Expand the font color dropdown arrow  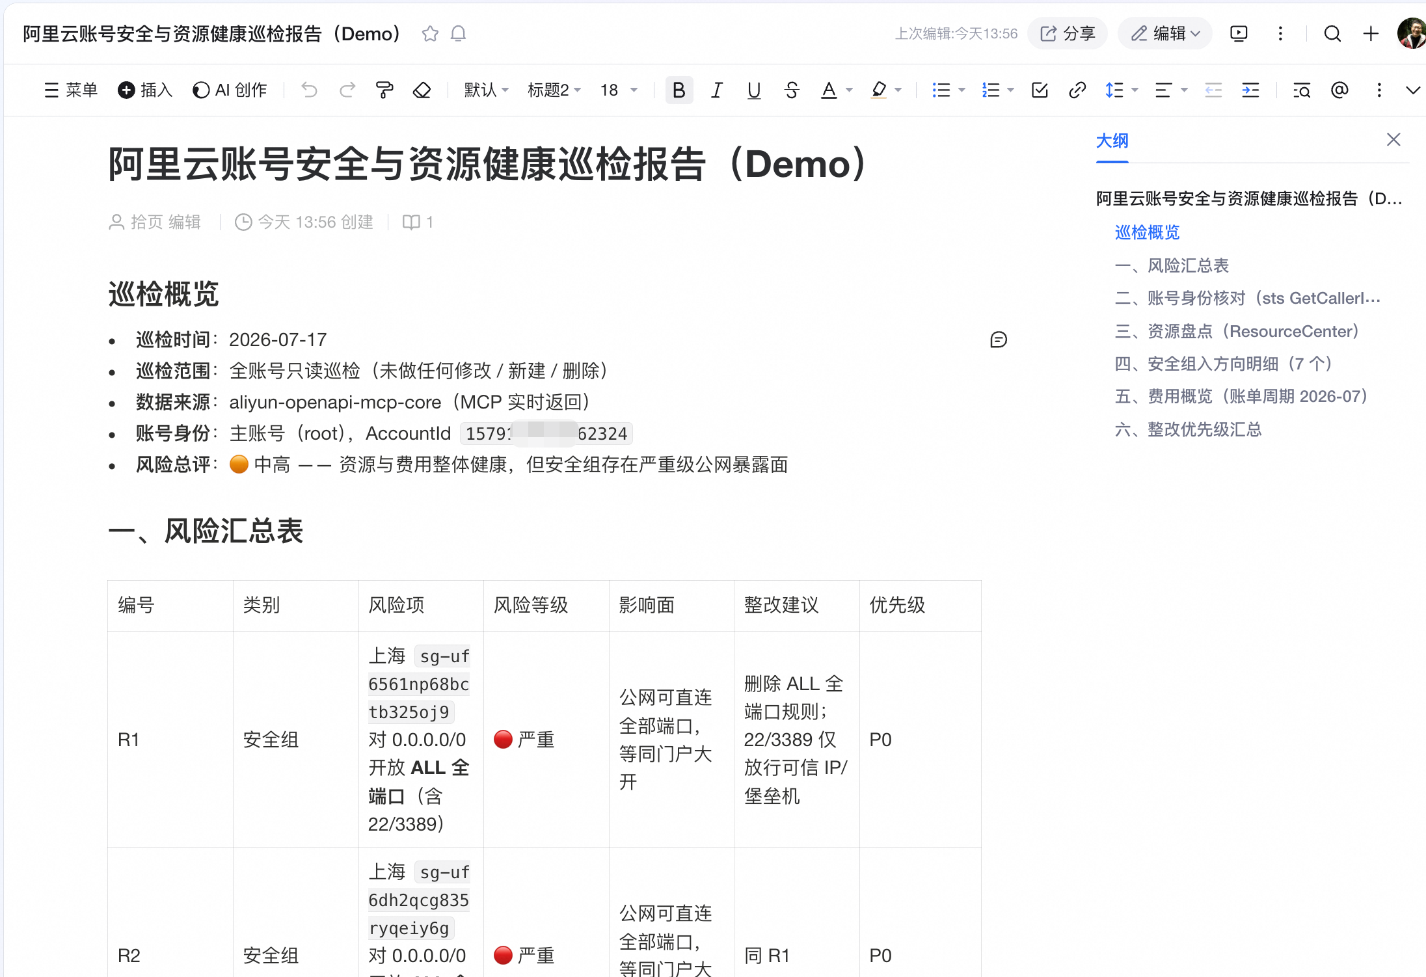(x=849, y=90)
